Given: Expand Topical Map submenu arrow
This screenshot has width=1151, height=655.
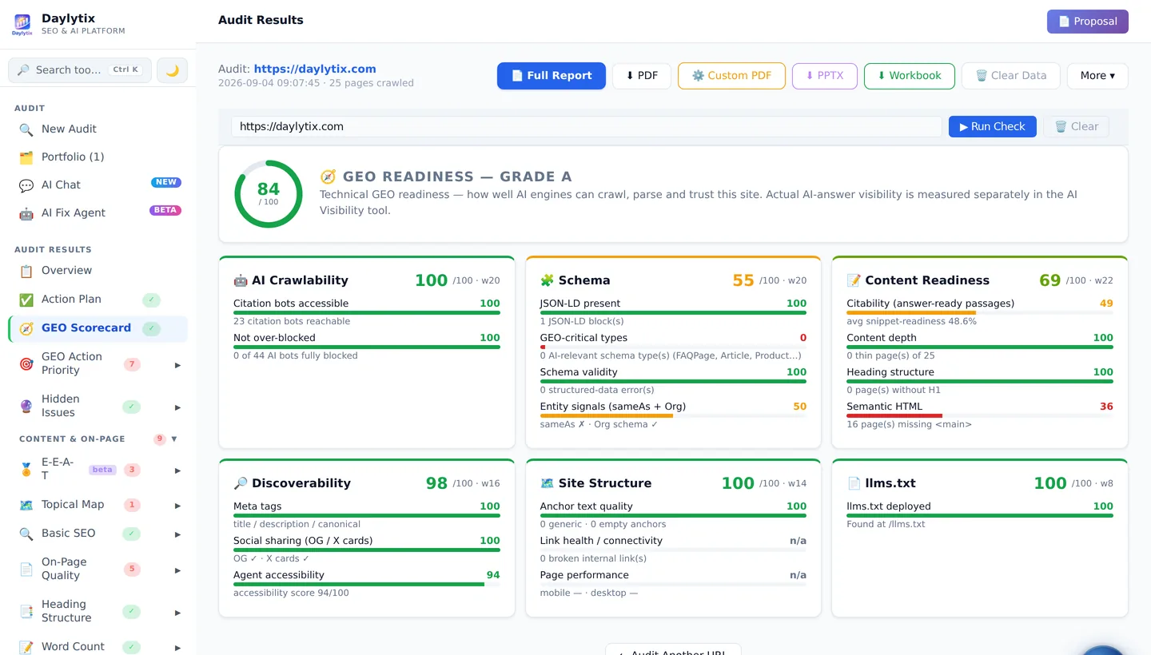Looking at the screenshot, I should (x=177, y=506).
